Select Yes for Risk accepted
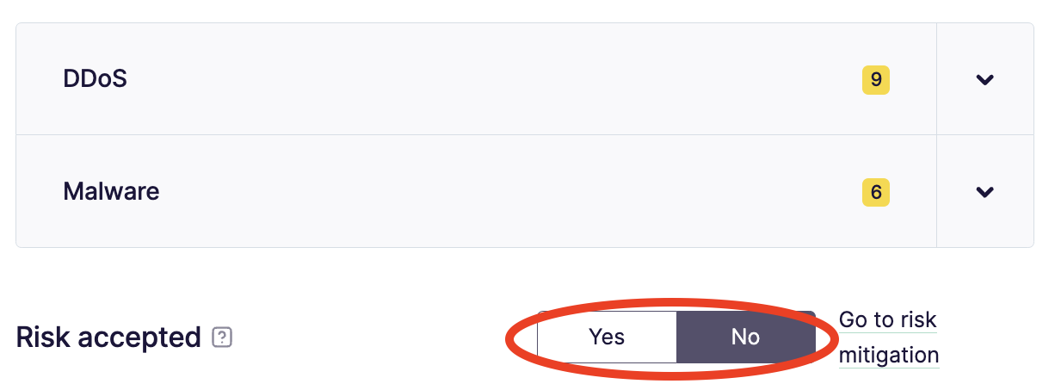 coord(607,337)
